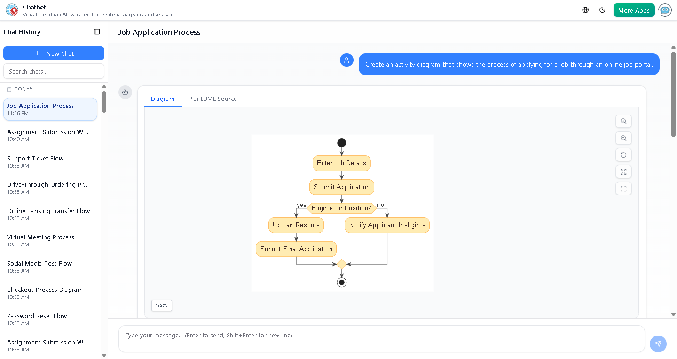The width and height of the screenshot is (677, 359).
Task: Click the zoom out icon on the diagram
Action: point(623,138)
